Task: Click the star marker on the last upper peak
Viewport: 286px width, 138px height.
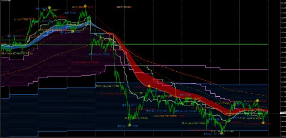Action: [x=257, y=100]
